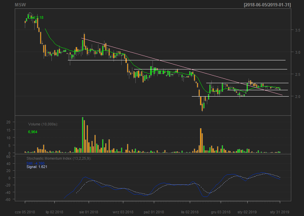Viewport: 304px width, 216px height.
Task: Click the 'cze 05 2018' date label
Action: point(25,212)
